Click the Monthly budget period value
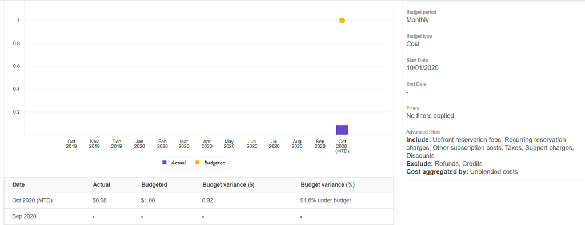This screenshot has height=225, width=585. (x=418, y=20)
